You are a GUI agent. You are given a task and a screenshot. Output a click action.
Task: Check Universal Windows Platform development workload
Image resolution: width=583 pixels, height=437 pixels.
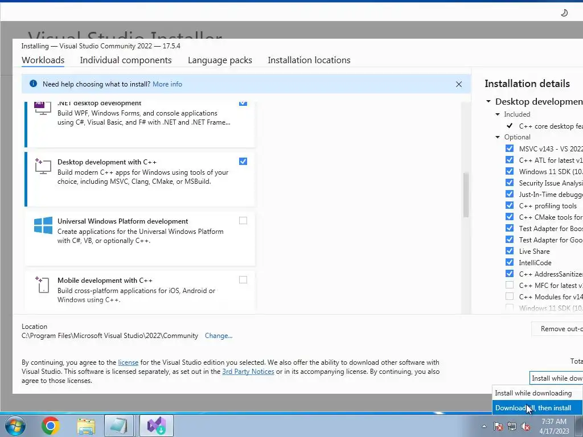pos(243,221)
